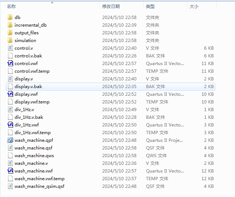Sort by the 类型 column header

(150, 7)
